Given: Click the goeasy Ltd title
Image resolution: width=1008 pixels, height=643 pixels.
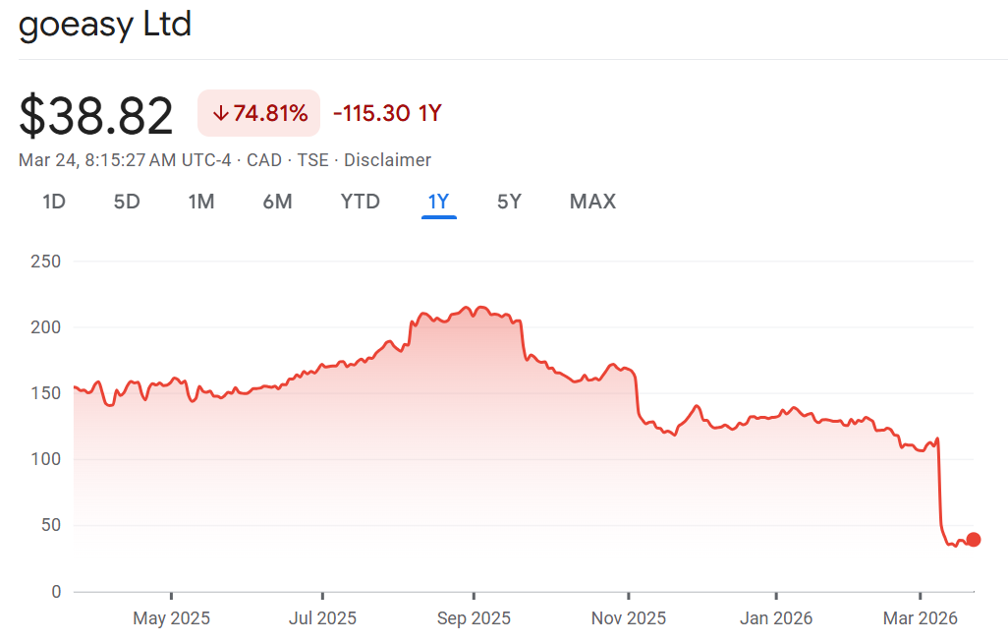Looking at the screenshot, I should click(x=105, y=25).
